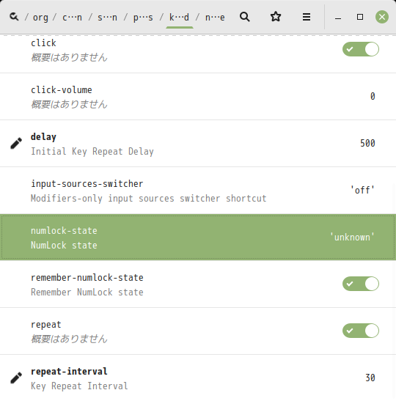The height and width of the screenshot is (401, 396).
Task: Select the k···d path segment
Action: (x=179, y=18)
